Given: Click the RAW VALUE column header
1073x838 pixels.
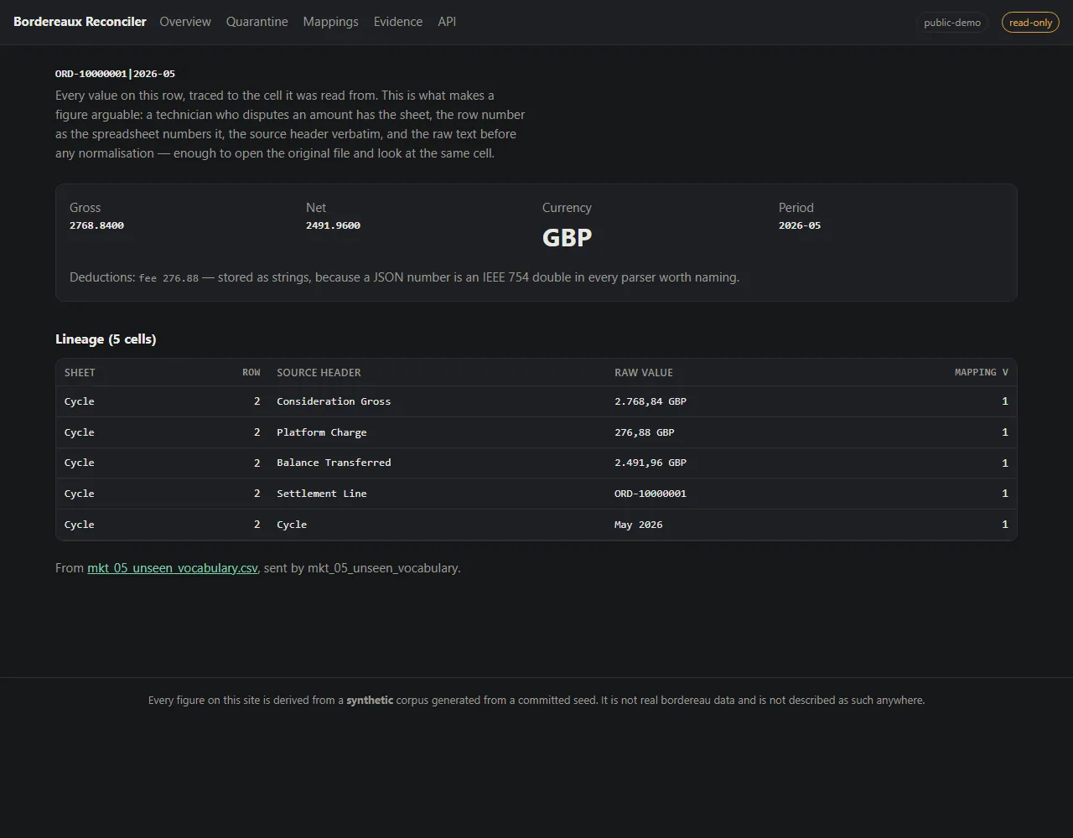Looking at the screenshot, I should tap(644, 373).
